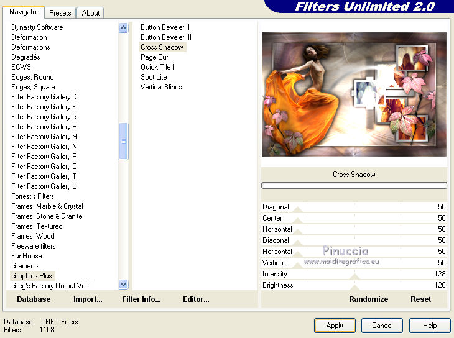Select Filter Factory Gallery T

[44, 176]
